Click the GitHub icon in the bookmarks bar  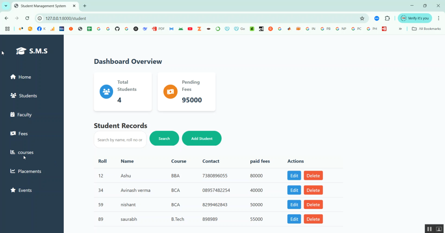click(x=117, y=29)
